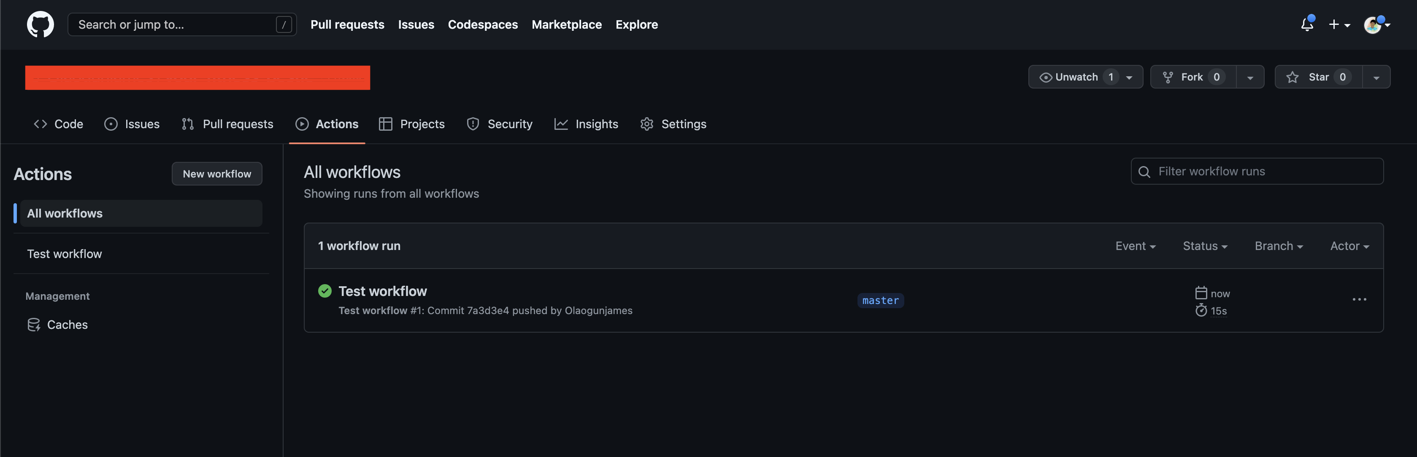
Task: Click the Settings gear tab
Action: pos(673,124)
